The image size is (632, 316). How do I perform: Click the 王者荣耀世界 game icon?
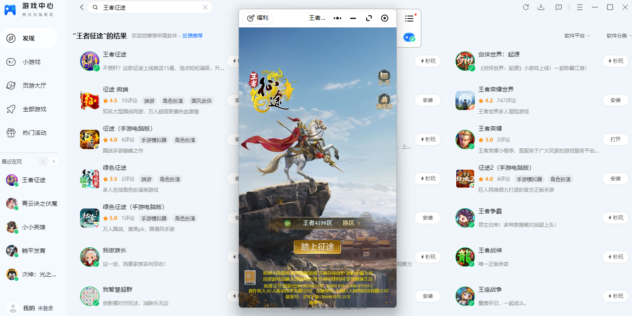point(465,100)
